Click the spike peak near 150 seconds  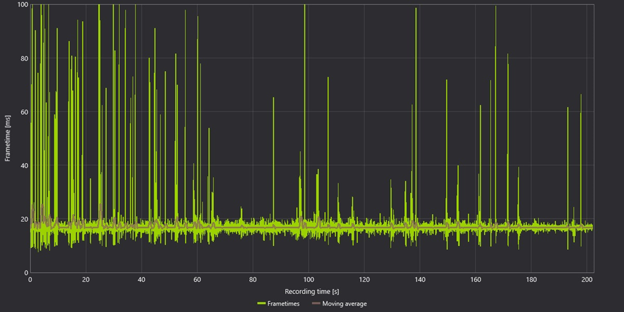click(447, 80)
